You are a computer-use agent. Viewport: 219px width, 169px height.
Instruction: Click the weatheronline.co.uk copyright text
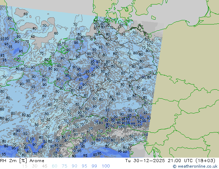click(x=195, y=166)
